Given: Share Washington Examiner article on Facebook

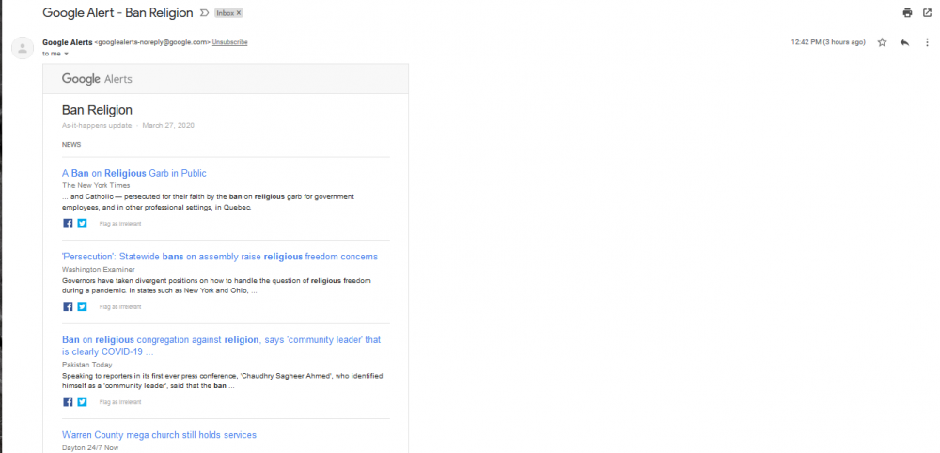Looking at the screenshot, I should coord(68,306).
